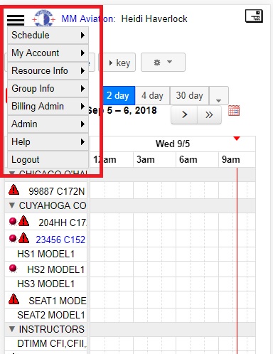Go to next day with single arrow
273x354 pixels.
[x=184, y=114]
